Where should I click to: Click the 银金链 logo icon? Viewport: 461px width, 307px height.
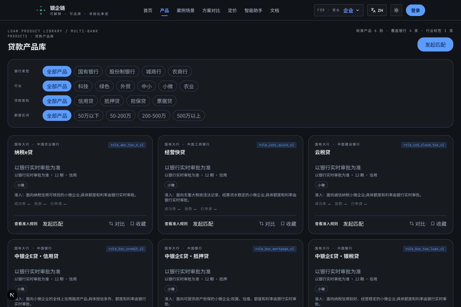[41, 10]
